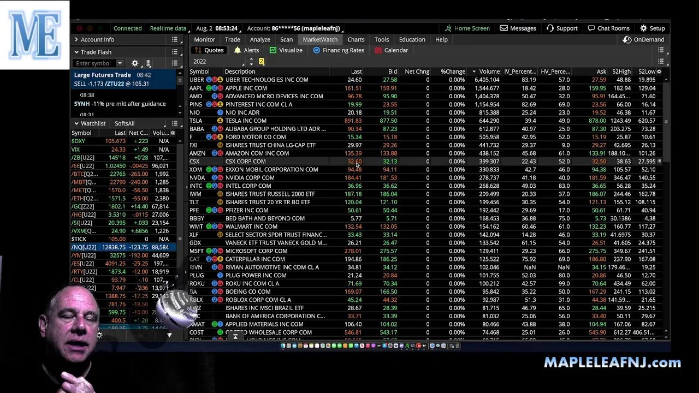Select the /NQ[U22] watchlist row
699x393 pixels.
pyautogui.click(x=123, y=247)
